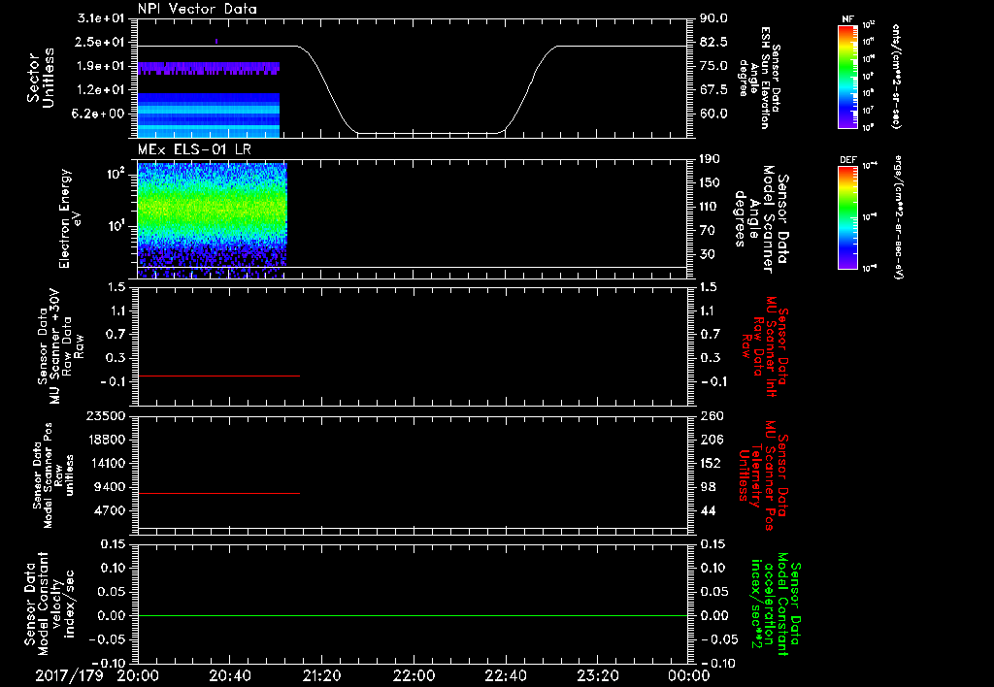994x687 pixels.
Task: Click the DEF color scale bar
Action: 845,215
